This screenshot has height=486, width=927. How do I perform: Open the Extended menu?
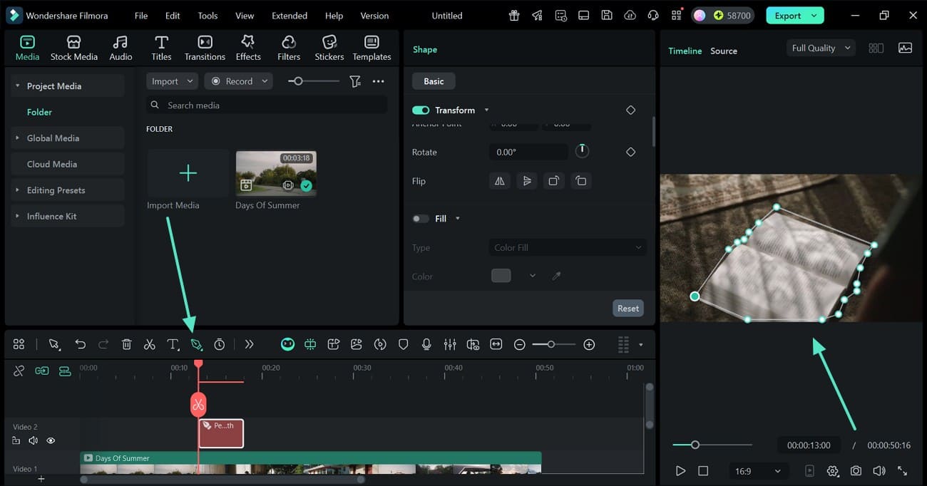pos(290,16)
